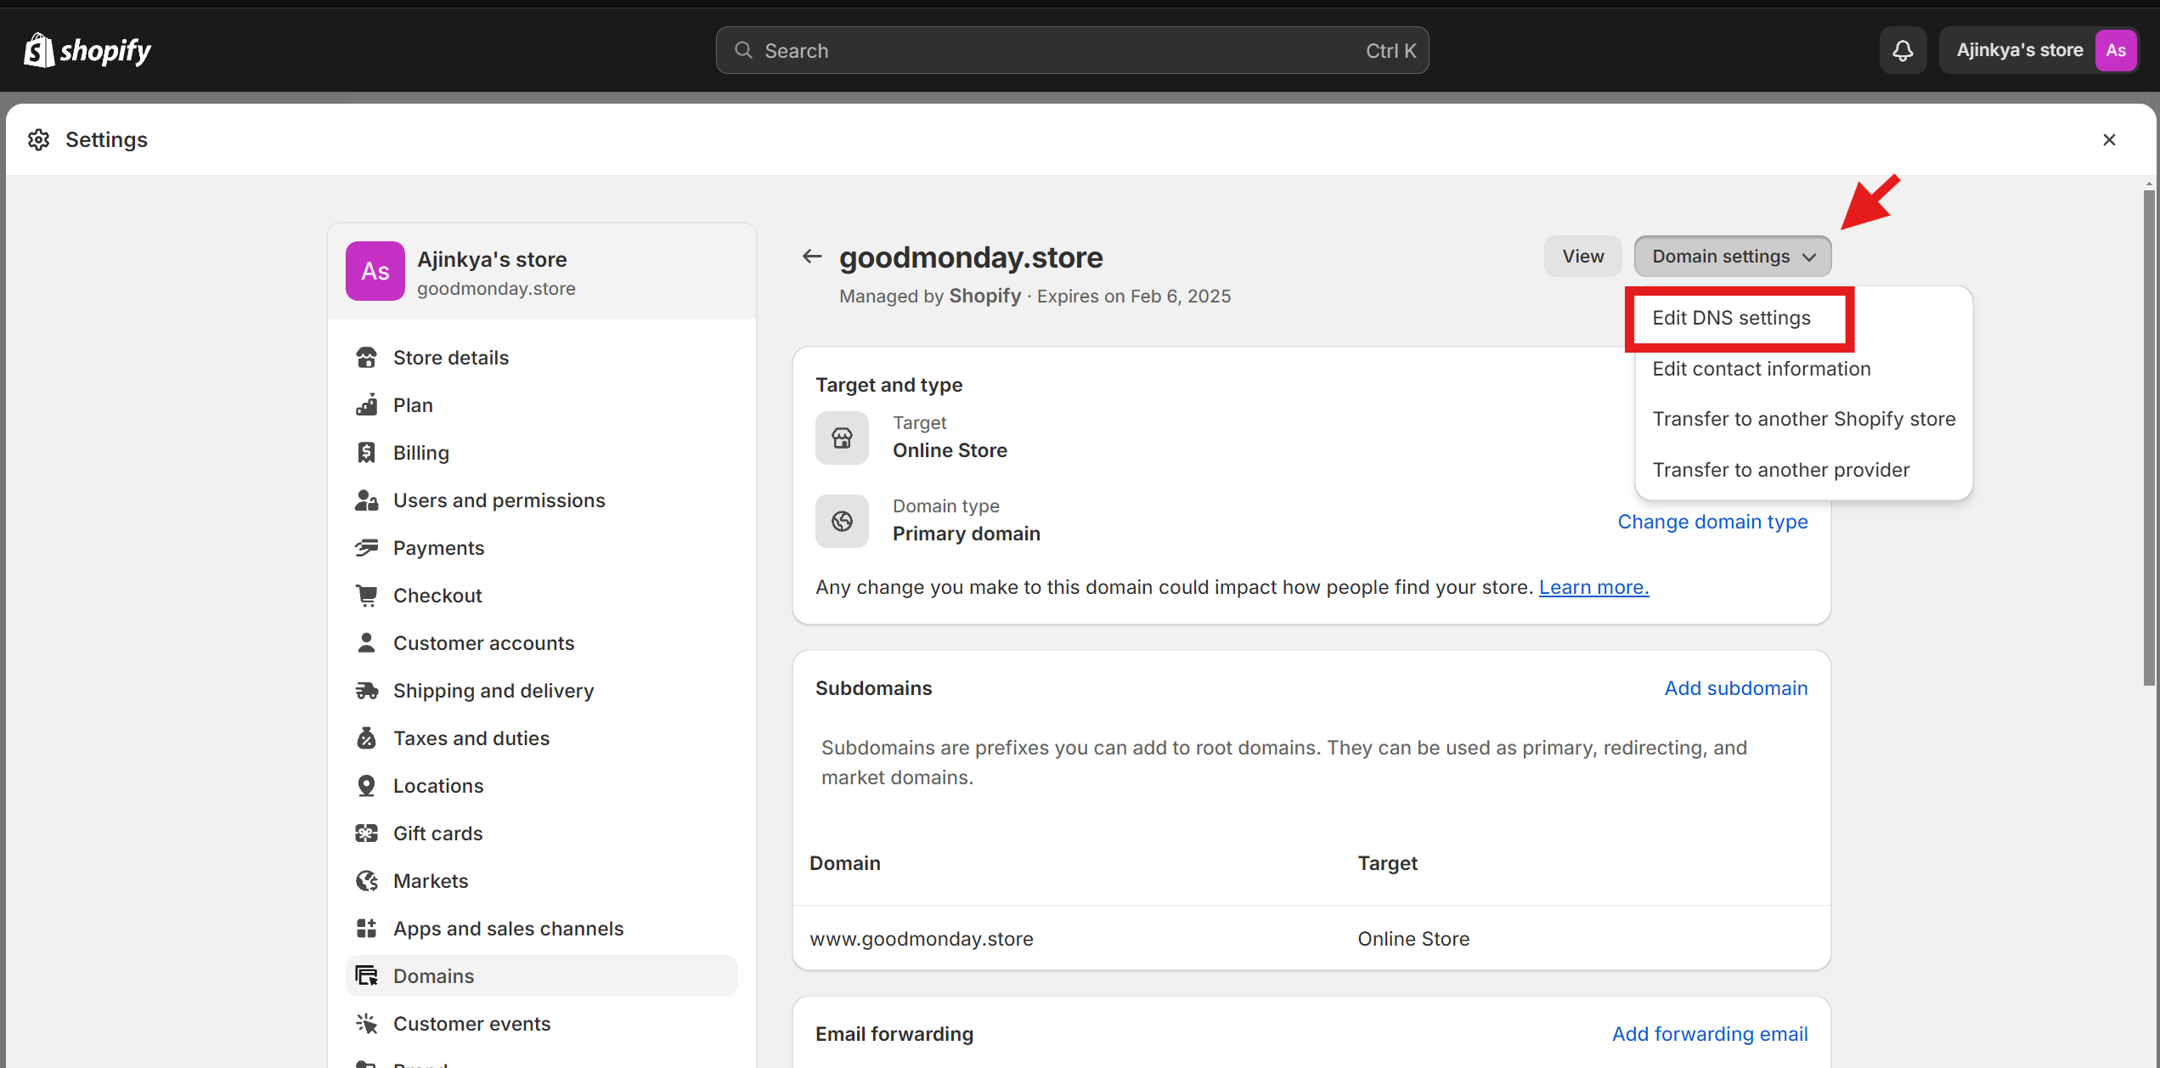This screenshot has height=1068, width=2160.
Task: Choose Transfer to another provider
Action: [x=1781, y=470]
